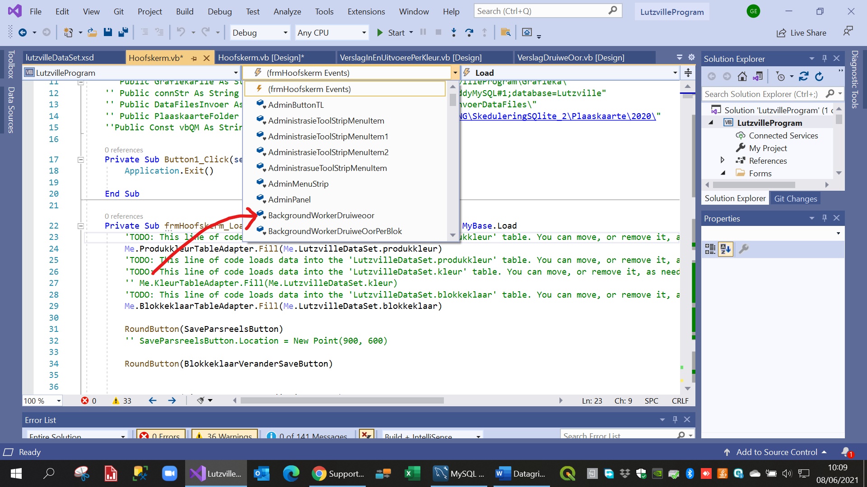This screenshot has height=487, width=867.
Task: Open the Extensions menu
Action: (x=366, y=11)
